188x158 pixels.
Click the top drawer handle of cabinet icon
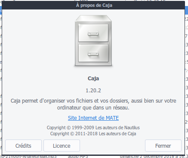(93, 34)
